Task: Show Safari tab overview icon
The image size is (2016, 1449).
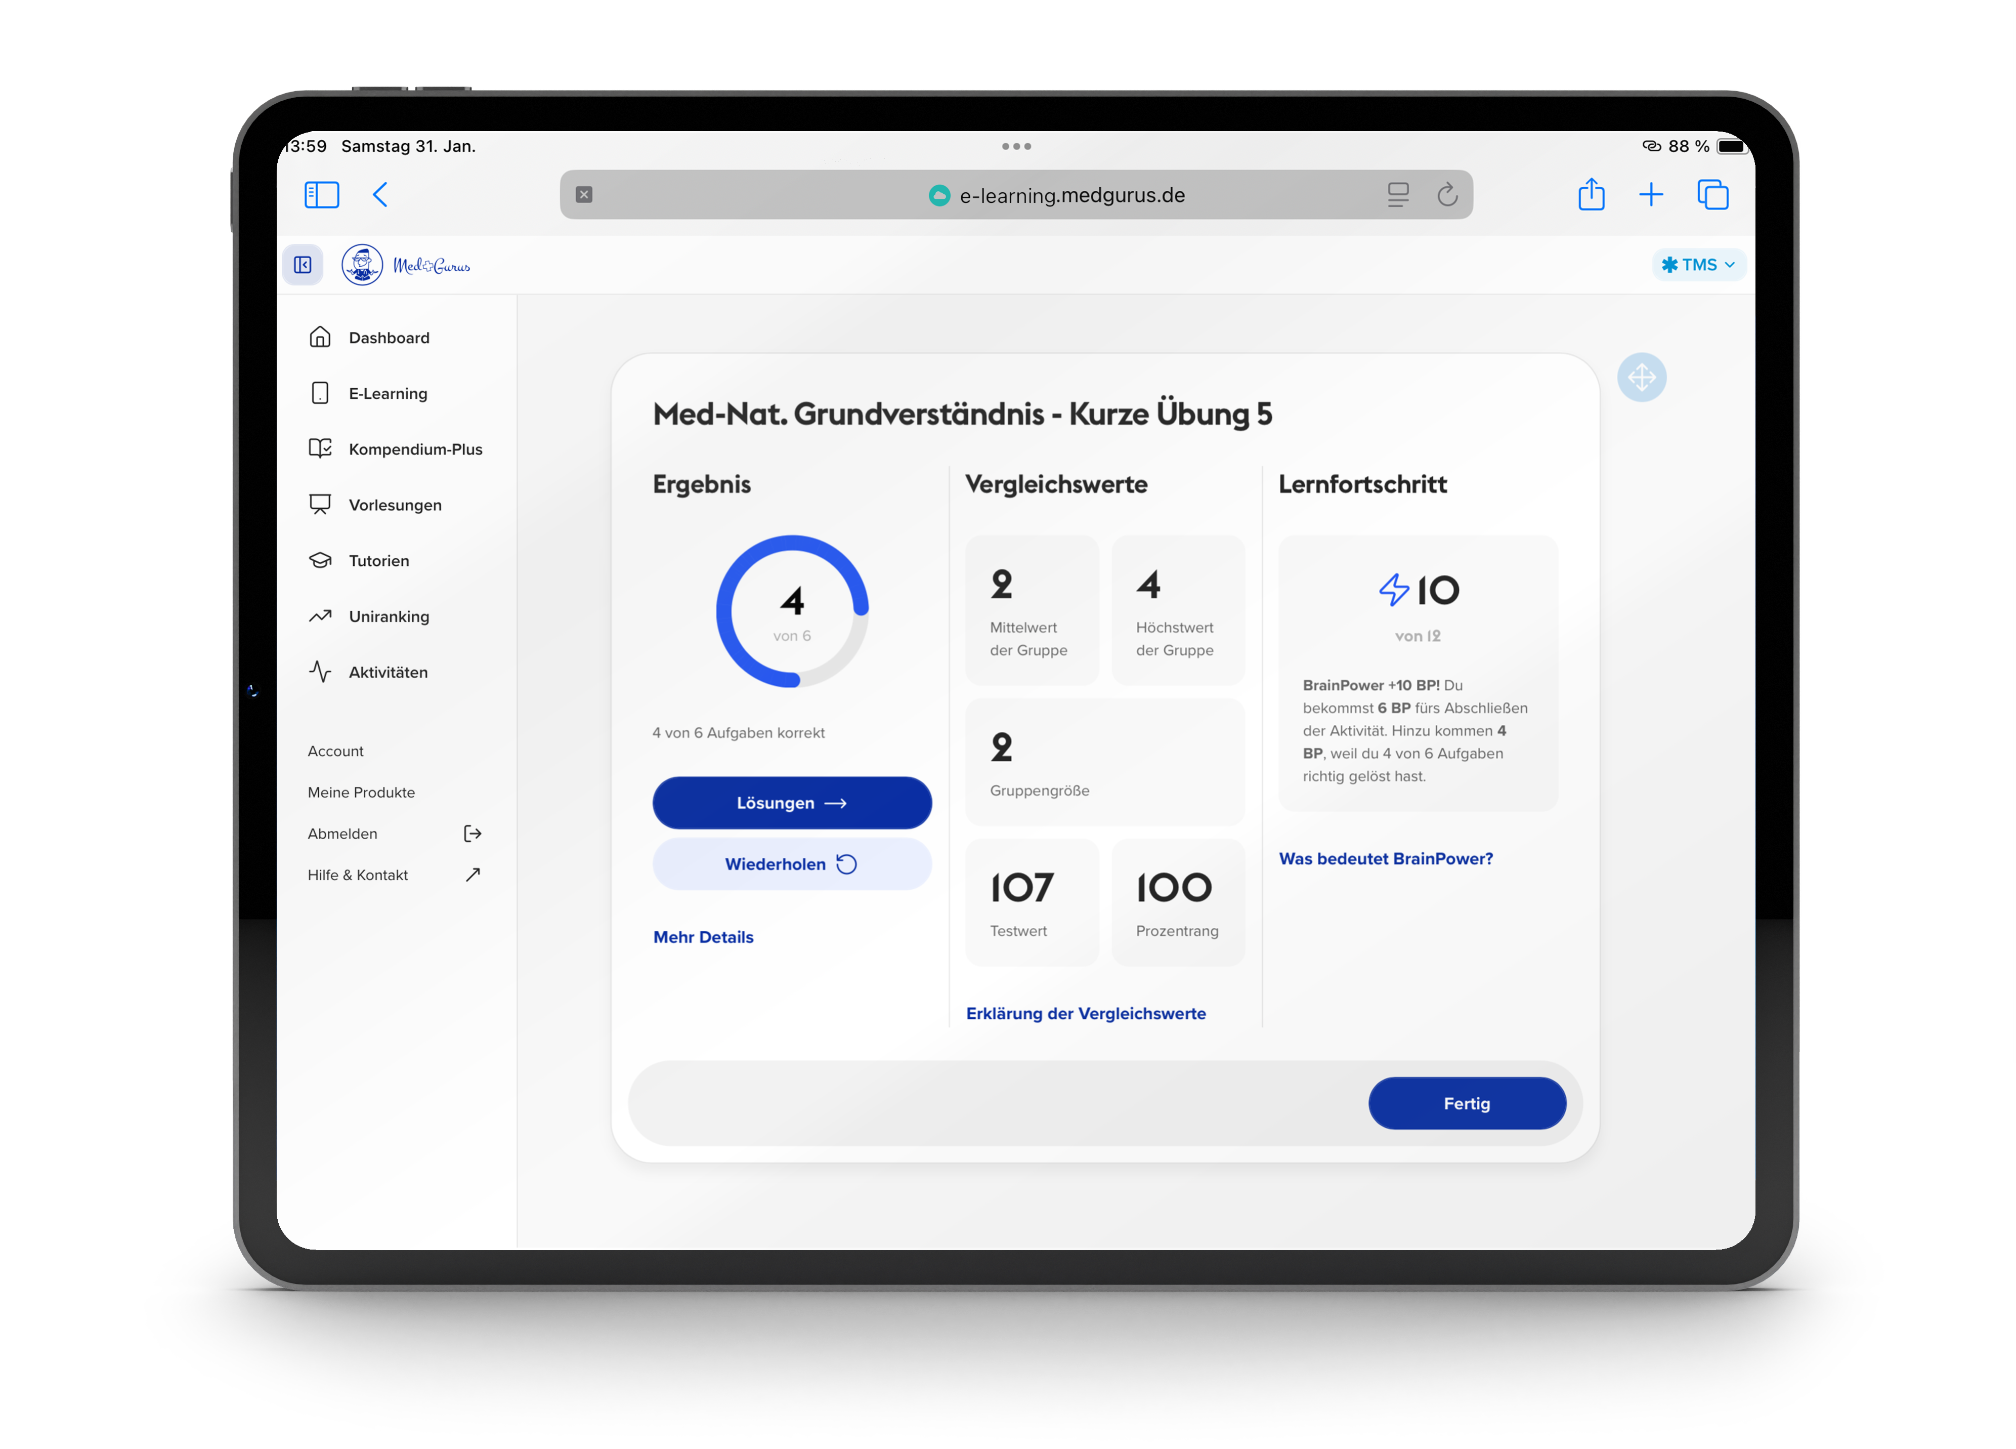Action: pyautogui.click(x=1712, y=195)
